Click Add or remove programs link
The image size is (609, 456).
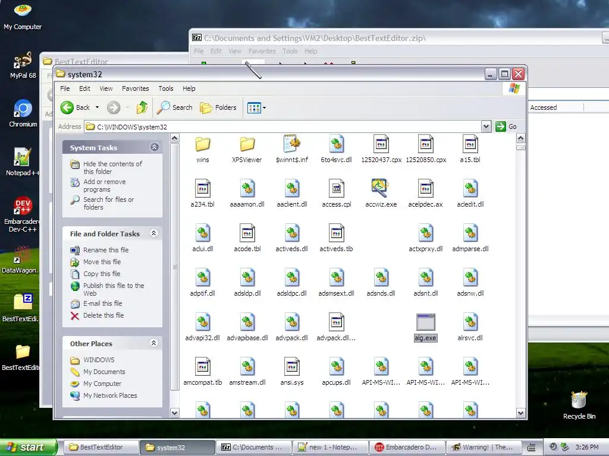[105, 185]
